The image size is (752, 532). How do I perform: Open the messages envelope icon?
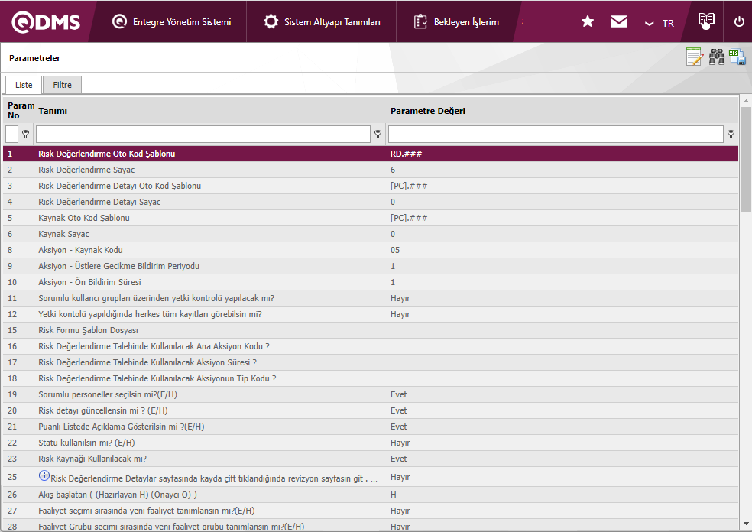[x=619, y=22]
